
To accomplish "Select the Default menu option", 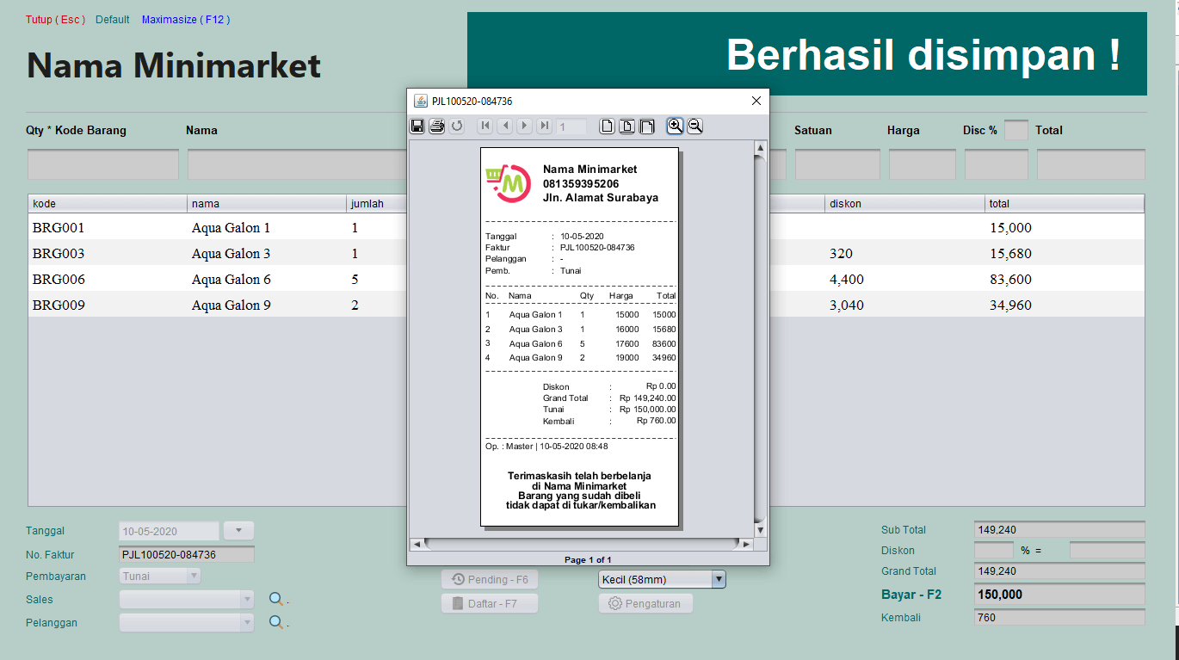I will [112, 19].
